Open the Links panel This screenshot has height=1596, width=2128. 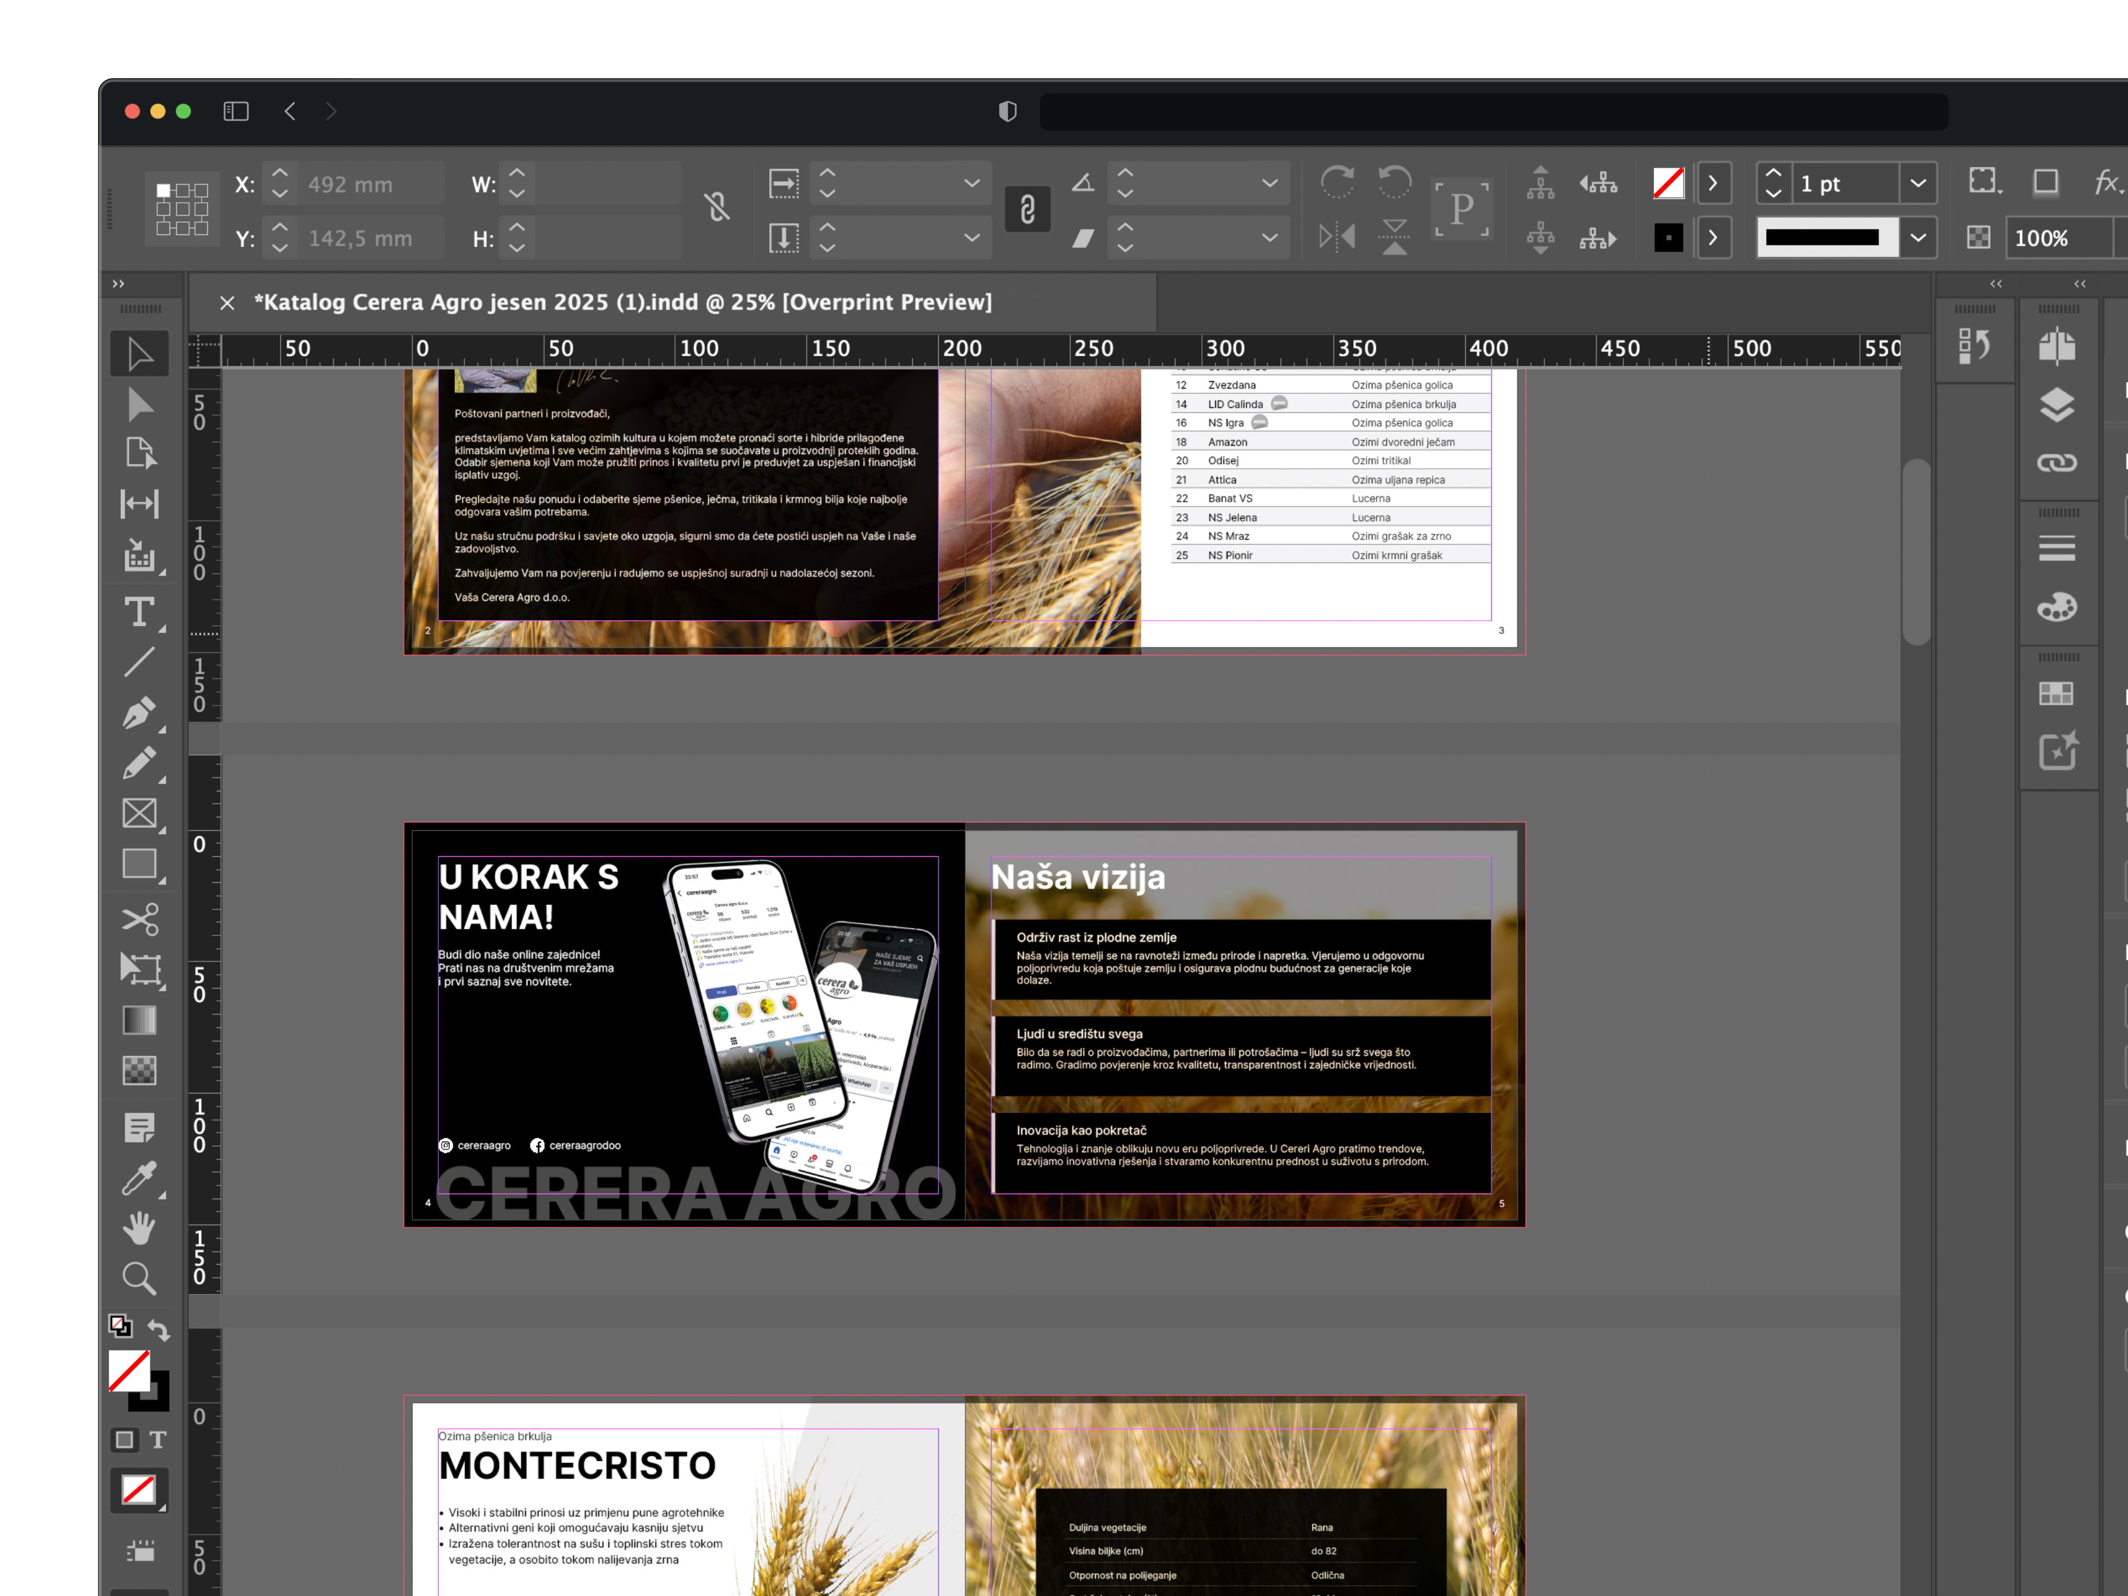(x=2056, y=463)
